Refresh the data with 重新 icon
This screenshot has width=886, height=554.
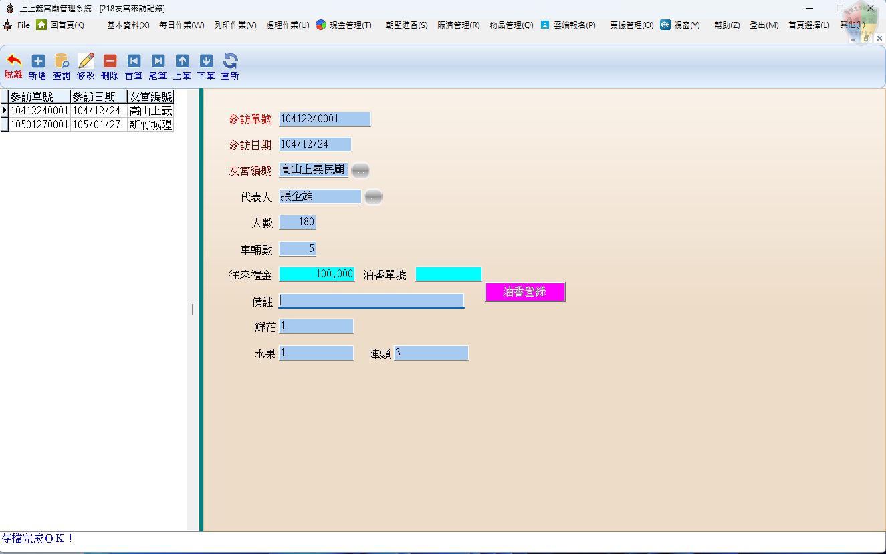pyautogui.click(x=230, y=62)
